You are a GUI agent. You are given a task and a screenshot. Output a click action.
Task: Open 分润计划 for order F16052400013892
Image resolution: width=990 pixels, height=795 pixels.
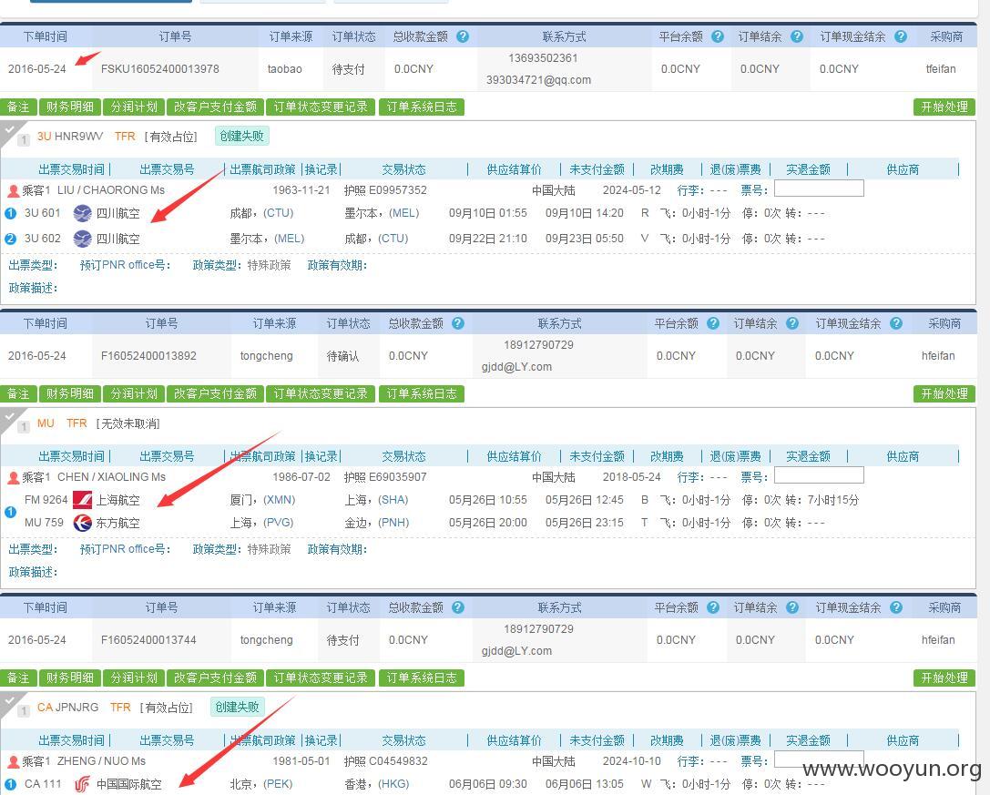click(134, 393)
